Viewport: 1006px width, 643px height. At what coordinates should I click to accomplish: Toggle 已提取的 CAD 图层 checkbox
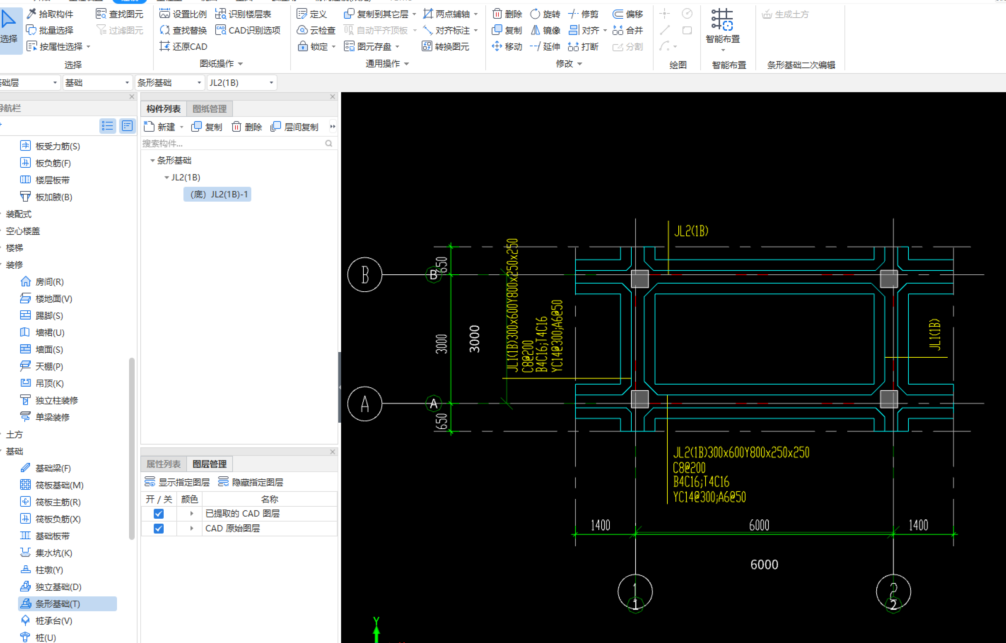(x=158, y=513)
